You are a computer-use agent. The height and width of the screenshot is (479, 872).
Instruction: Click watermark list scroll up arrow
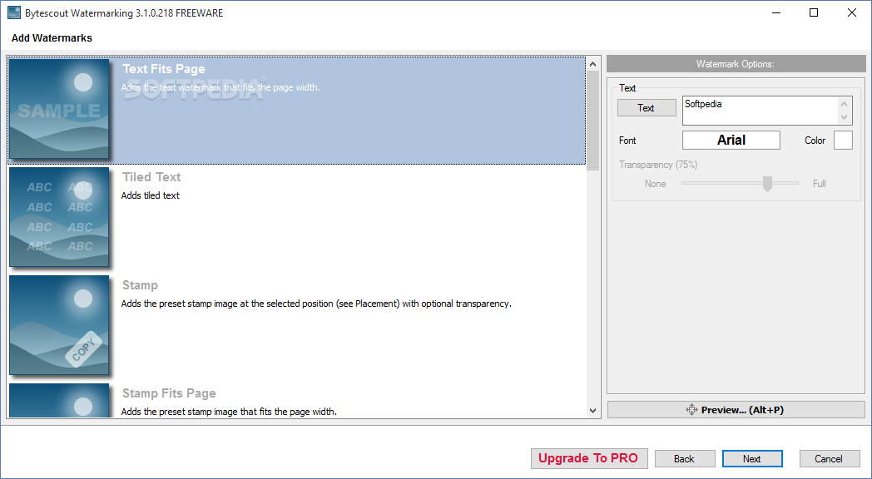point(592,64)
